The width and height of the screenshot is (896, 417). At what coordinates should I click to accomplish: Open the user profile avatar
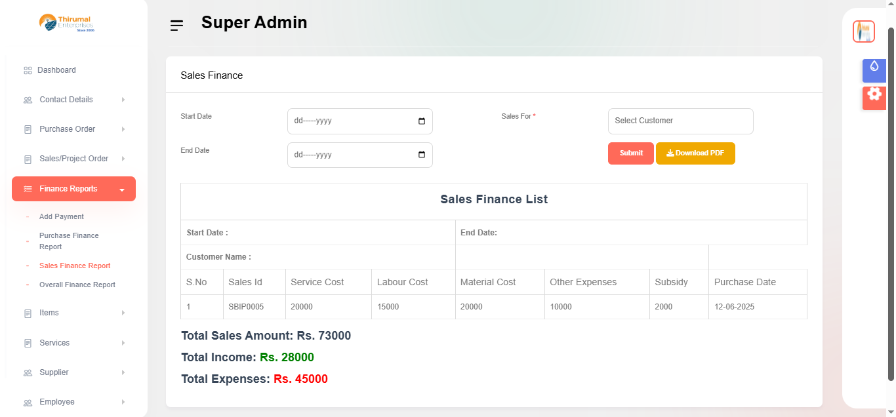click(863, 31)
